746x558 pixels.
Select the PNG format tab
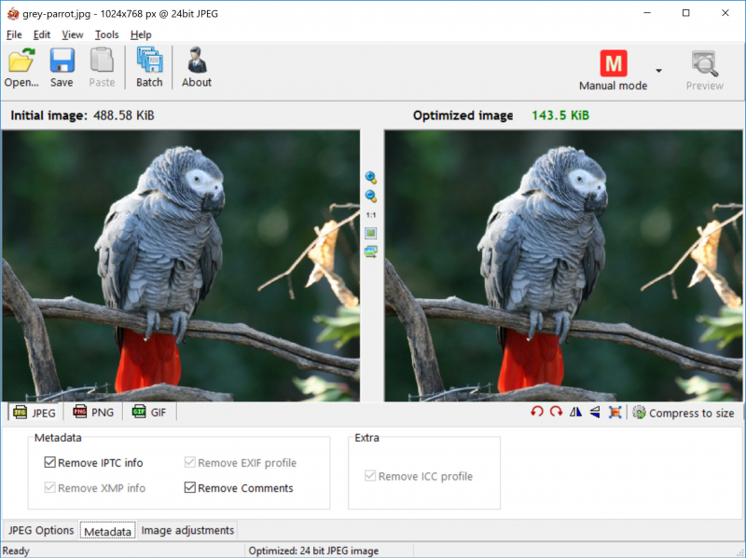(92, 413)
